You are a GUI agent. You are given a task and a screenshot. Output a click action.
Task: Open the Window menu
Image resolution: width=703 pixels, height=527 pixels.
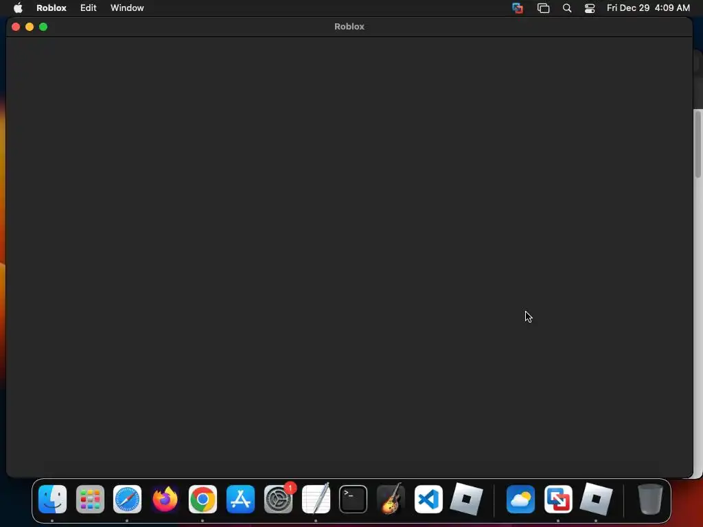(x=127, y=8)
